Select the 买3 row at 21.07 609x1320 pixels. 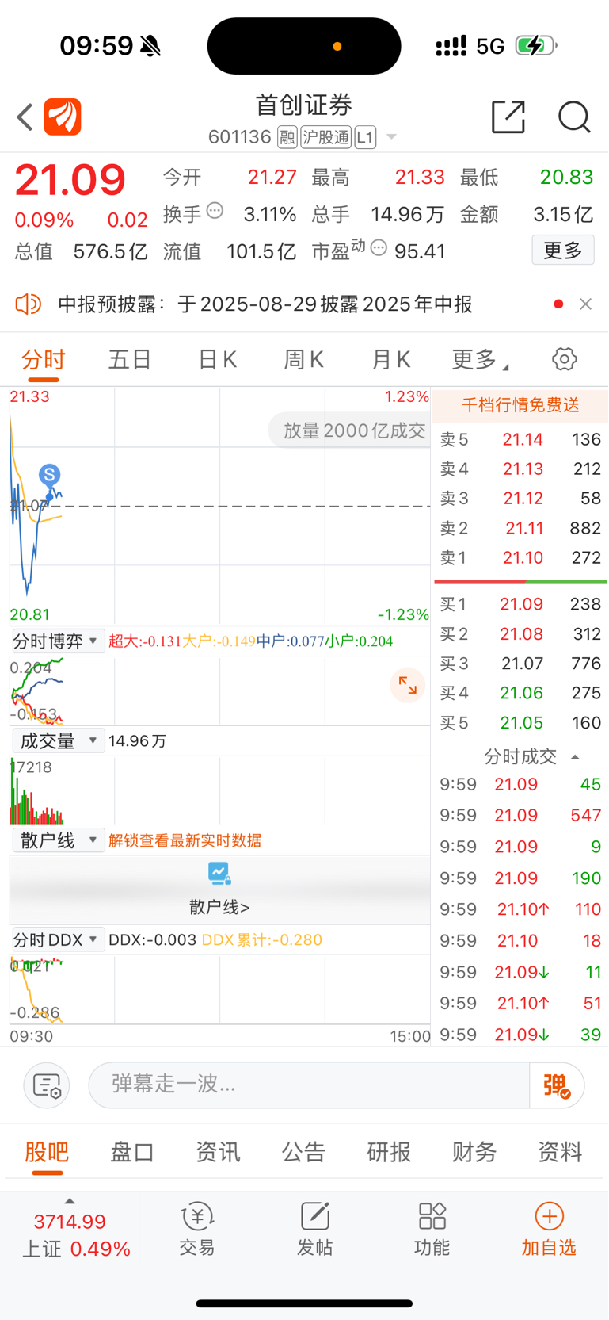(520, 664)
